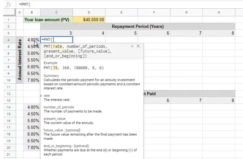Click the 'Repayment Period (Years)' header cell
This screenshot has width=243, height=159.
pos(138,26)
